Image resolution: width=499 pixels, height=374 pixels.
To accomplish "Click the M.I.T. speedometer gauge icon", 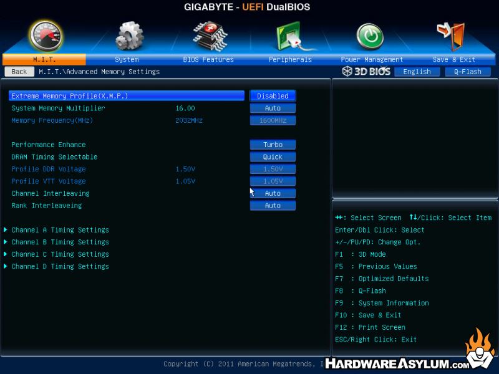I will 46,36.
